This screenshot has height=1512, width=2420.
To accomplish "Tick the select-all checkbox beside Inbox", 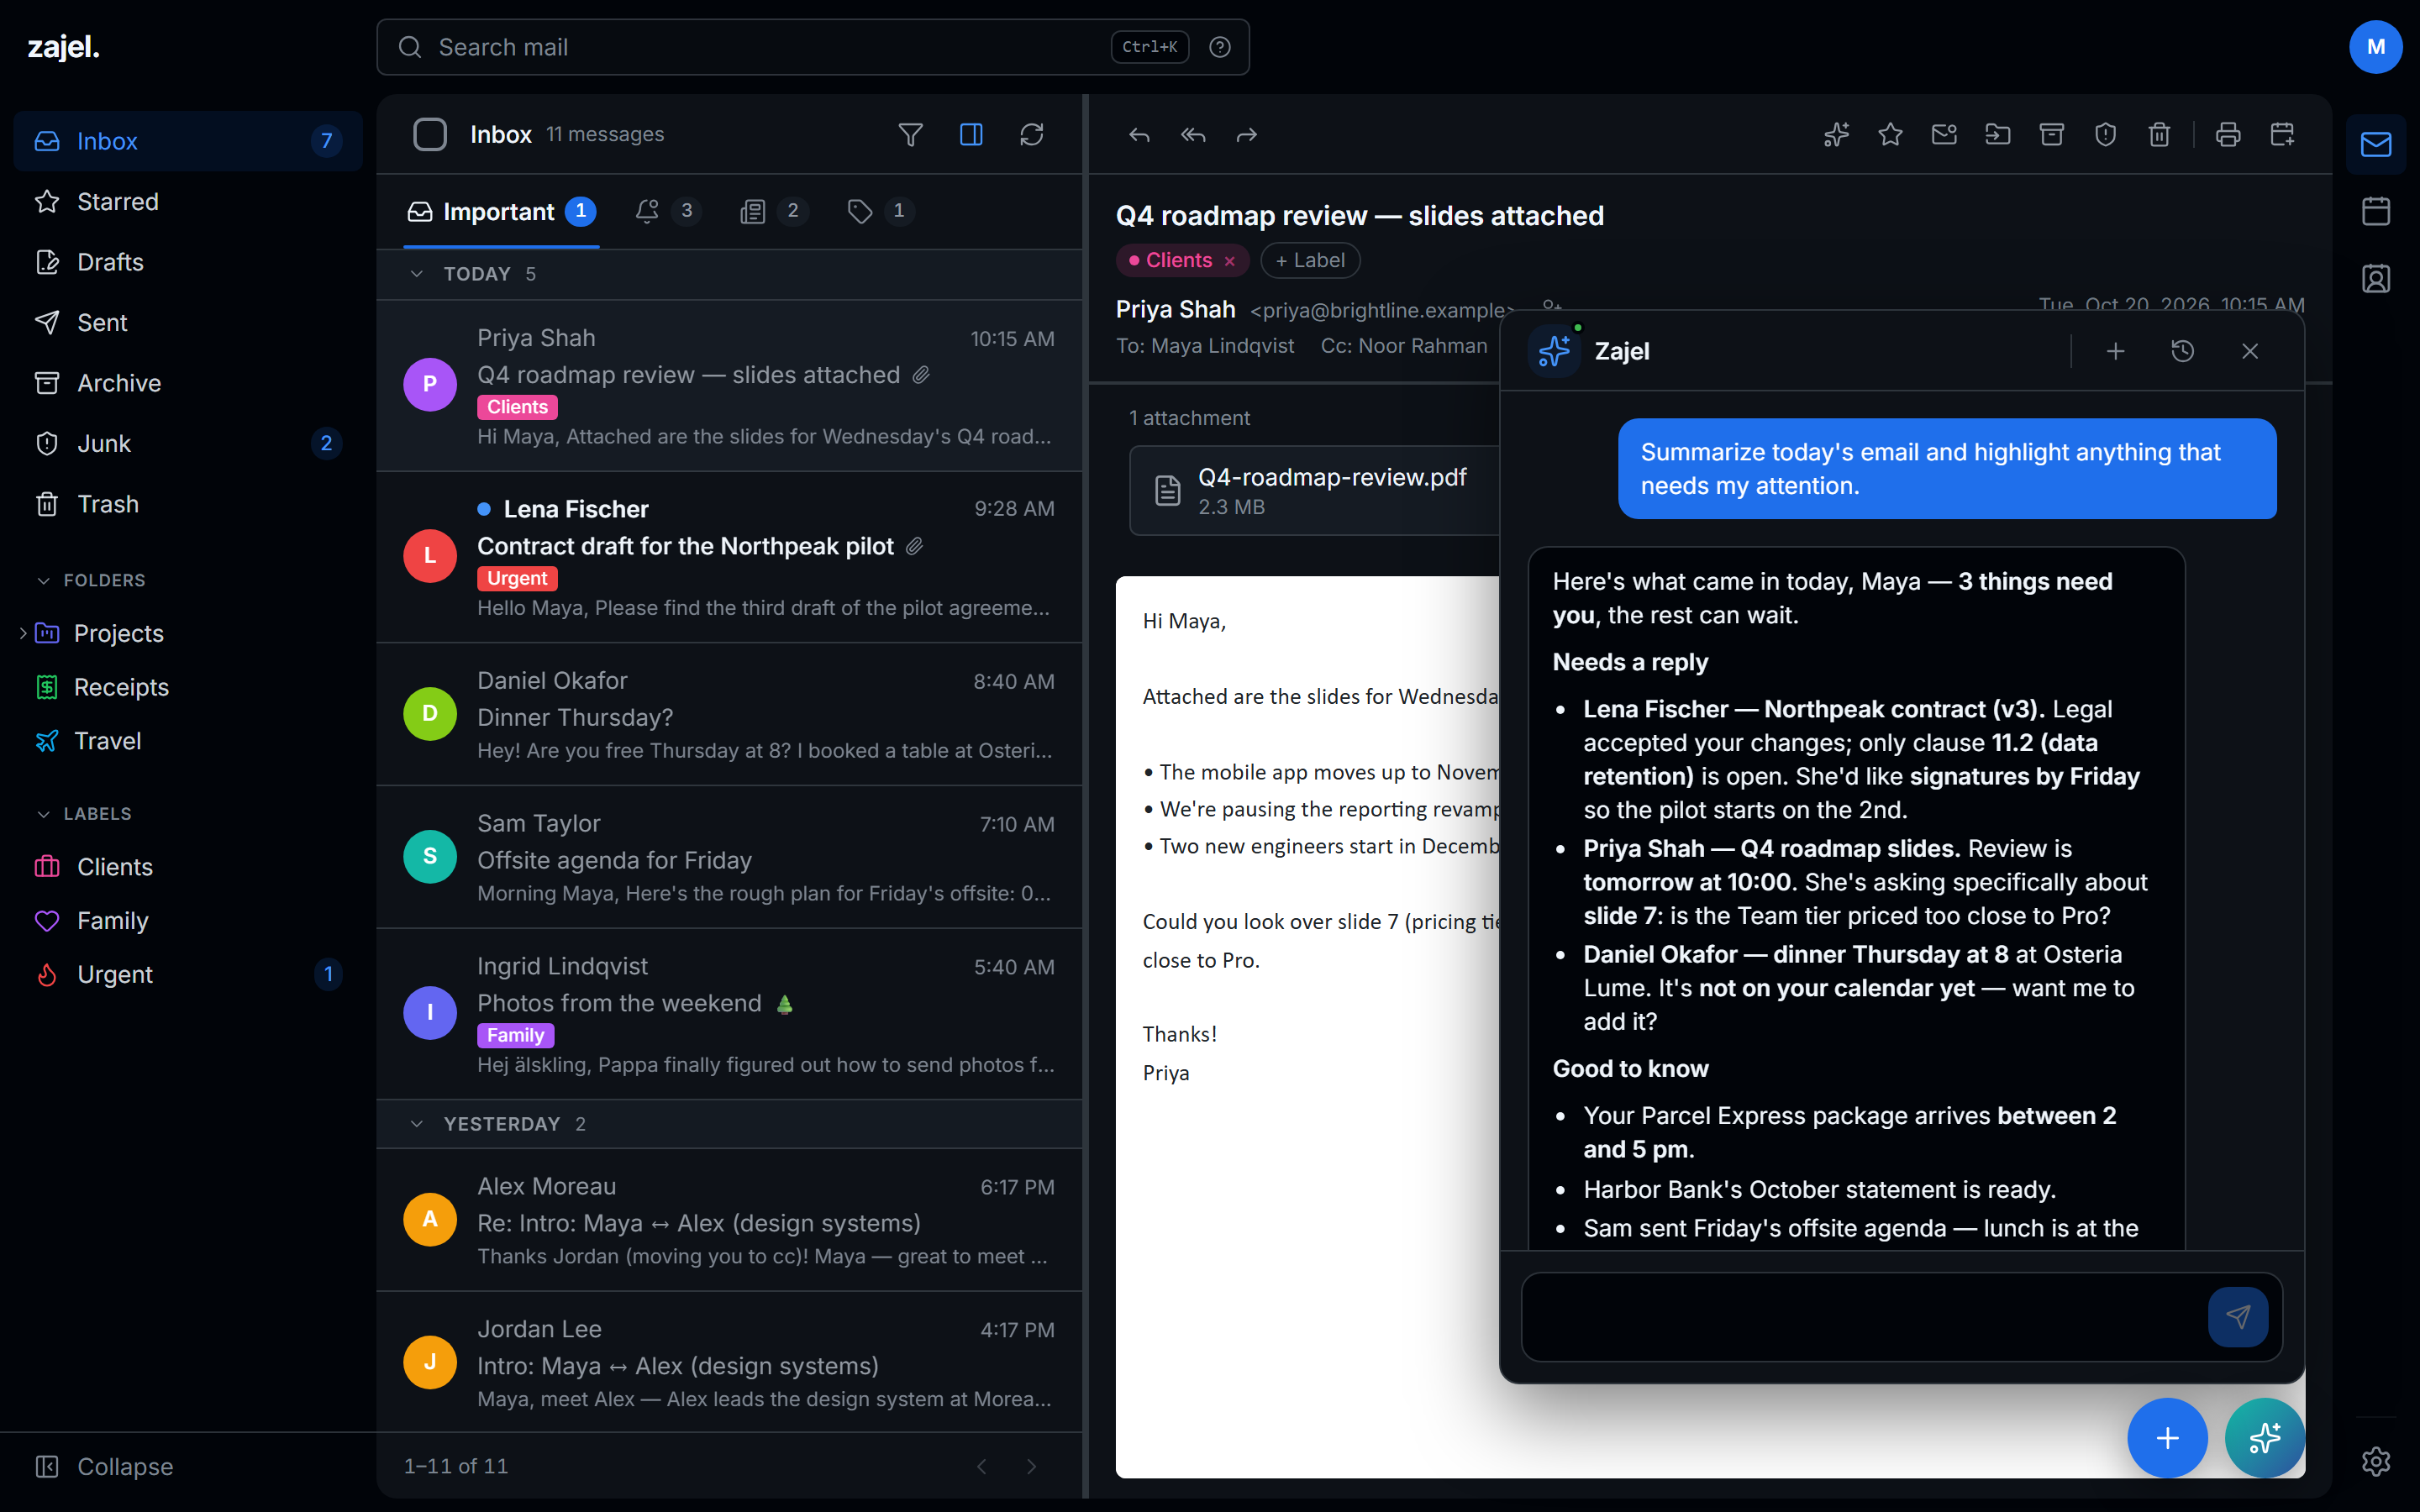I will click(430, 134).
